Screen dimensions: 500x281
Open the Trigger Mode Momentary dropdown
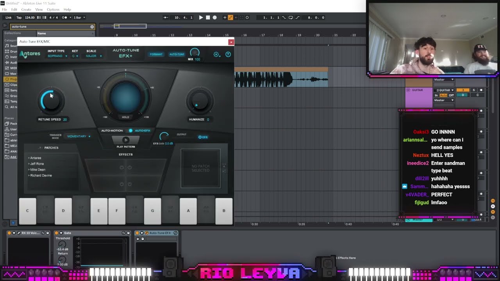point(79,137)
